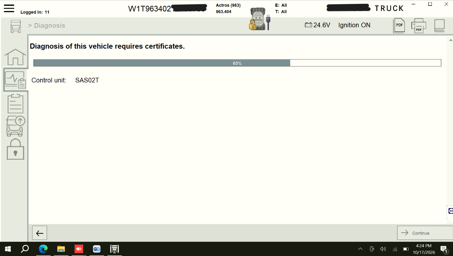Click the E: All engine label
Image resolution: width=453 pixels, height=256 pixels.
(281, 5)
